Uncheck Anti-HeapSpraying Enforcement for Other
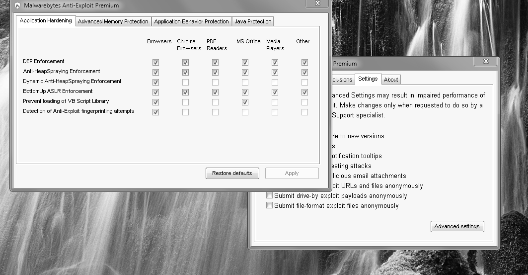Image resolution: width=528 pixels, height=275 pixels. 305,73
